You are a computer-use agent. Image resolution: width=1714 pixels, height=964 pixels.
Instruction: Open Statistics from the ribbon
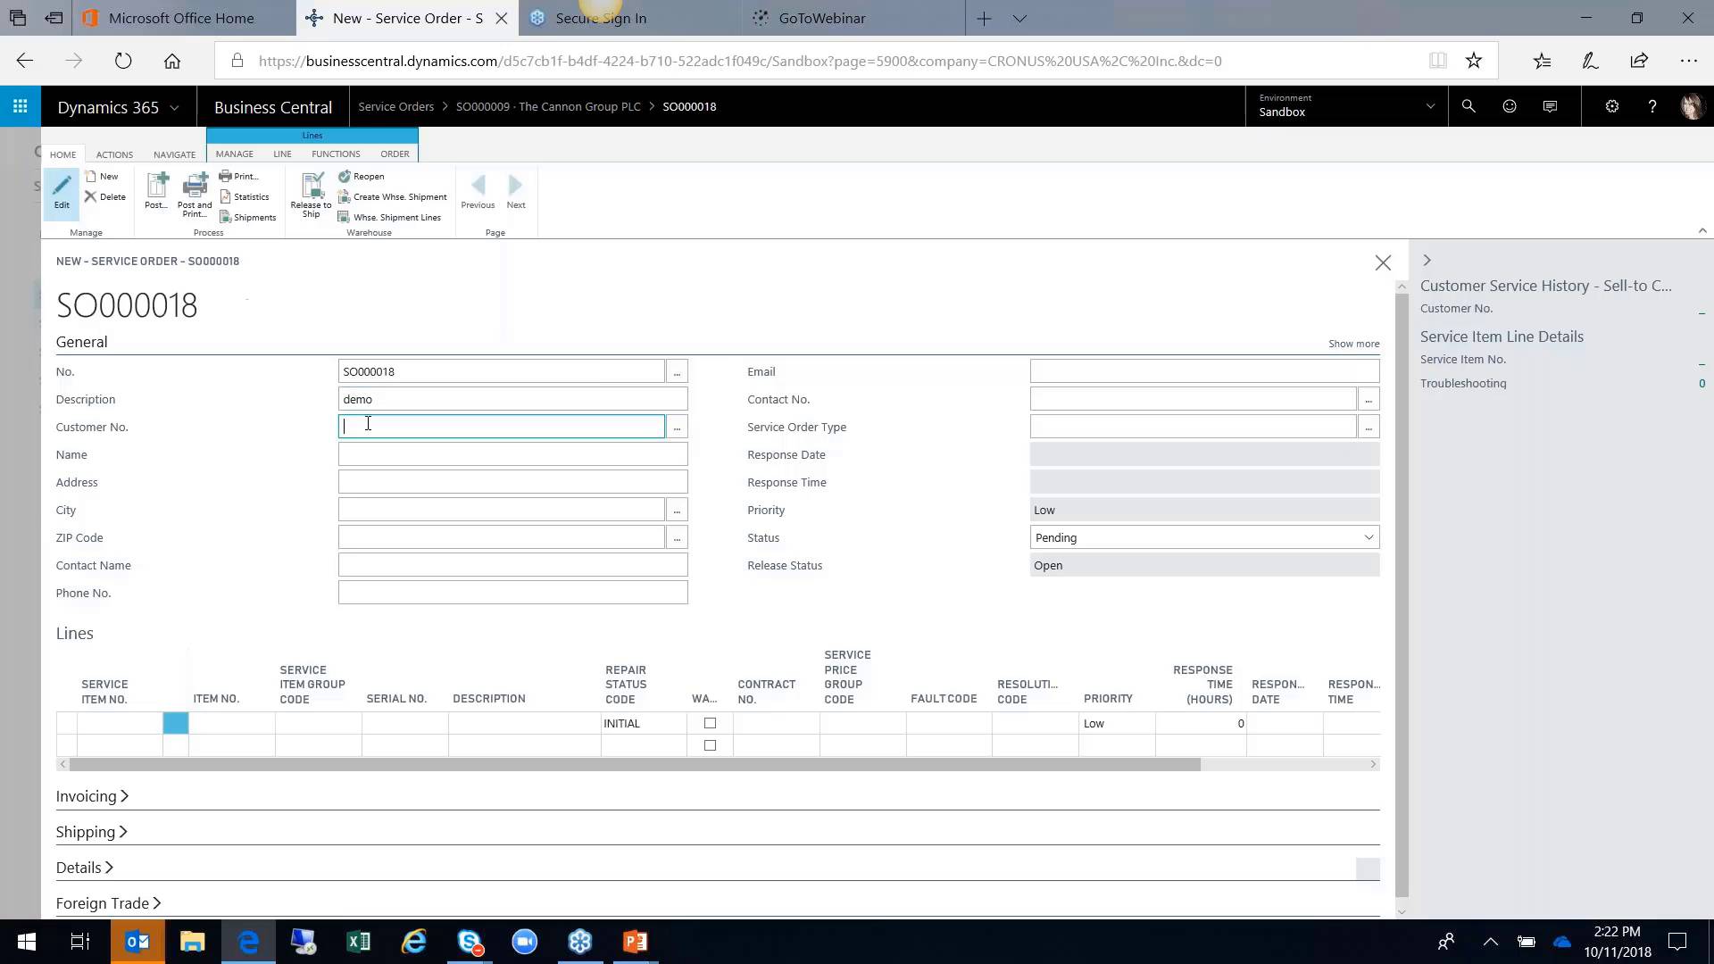(x=246, y=196)
